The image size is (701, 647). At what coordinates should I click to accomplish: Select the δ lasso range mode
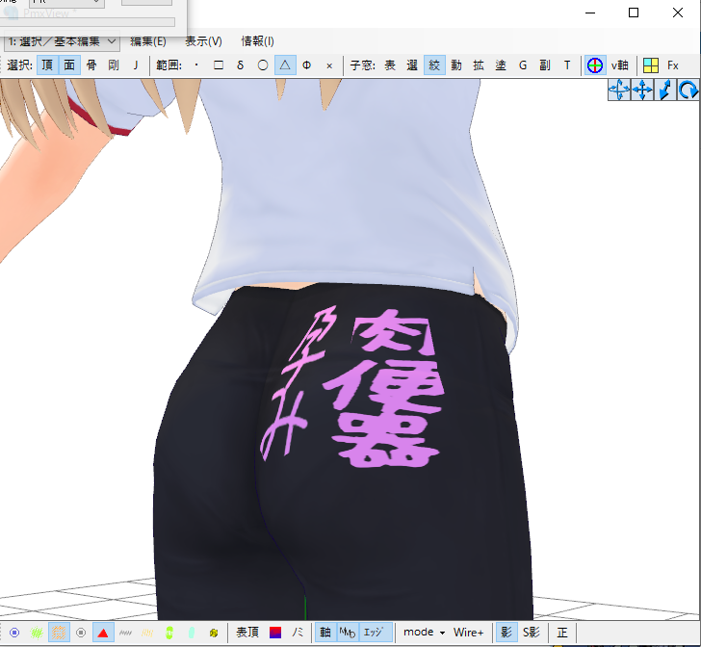tap(241, 65)
